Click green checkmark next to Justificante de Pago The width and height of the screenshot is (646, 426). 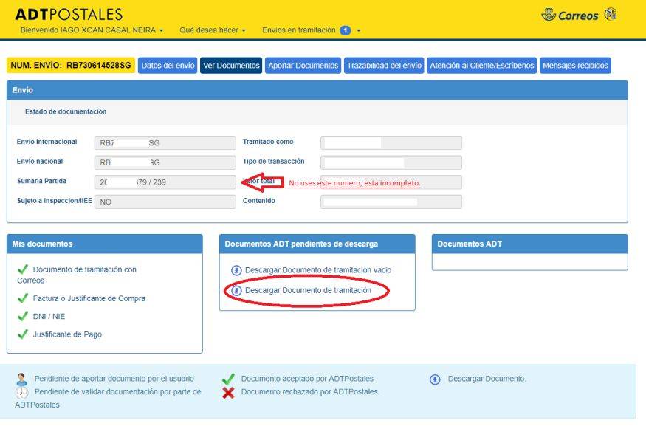coord(23,334)
